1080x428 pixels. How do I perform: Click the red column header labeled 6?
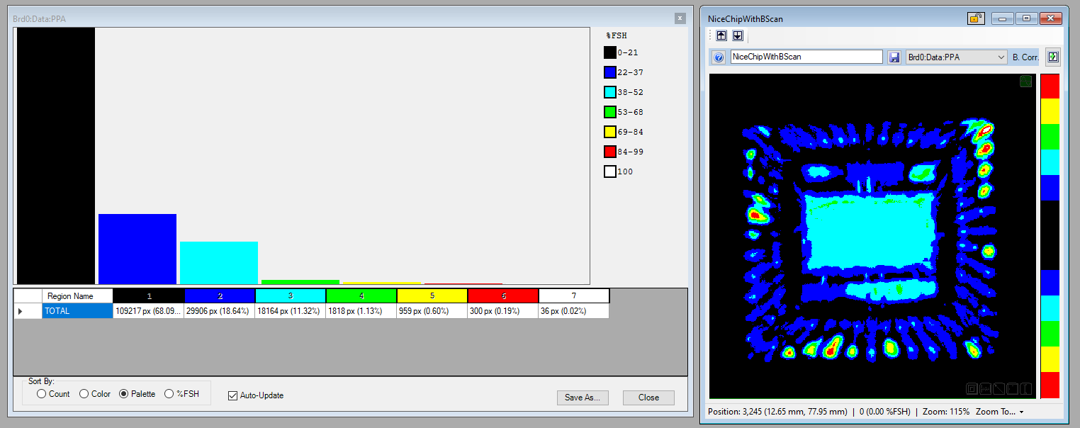(503, 295)
